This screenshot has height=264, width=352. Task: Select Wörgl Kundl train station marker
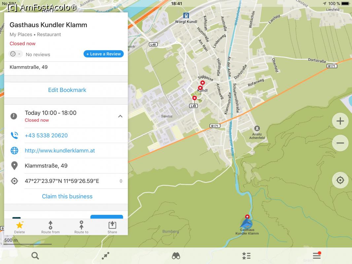186,16
